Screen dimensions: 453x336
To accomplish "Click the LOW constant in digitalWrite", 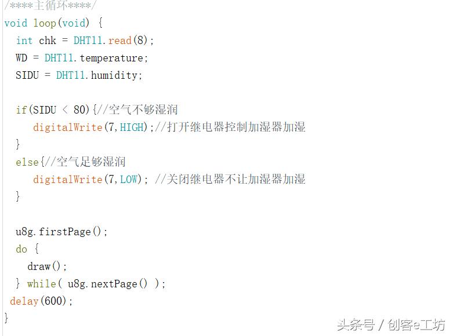I will (x=128, y=180).
